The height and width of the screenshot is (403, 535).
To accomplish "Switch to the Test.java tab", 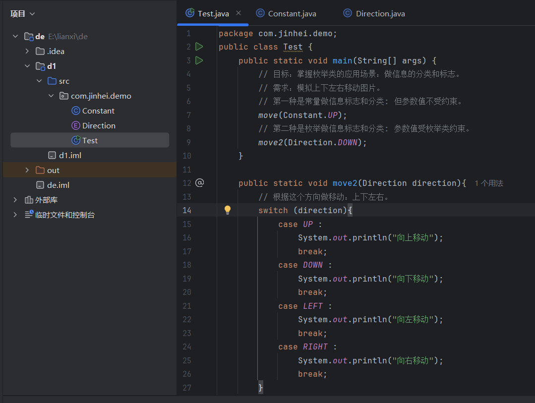I will pos(213,13).
